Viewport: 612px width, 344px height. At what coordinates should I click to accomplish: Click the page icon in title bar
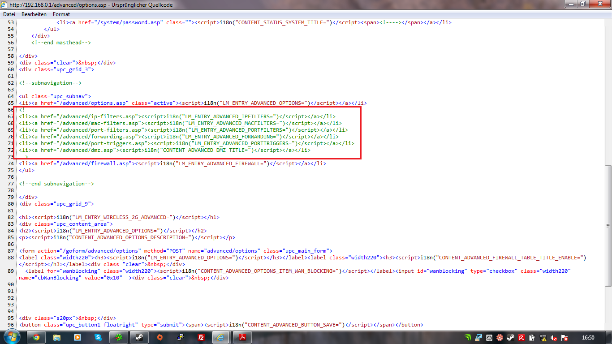tap(4, 4)
